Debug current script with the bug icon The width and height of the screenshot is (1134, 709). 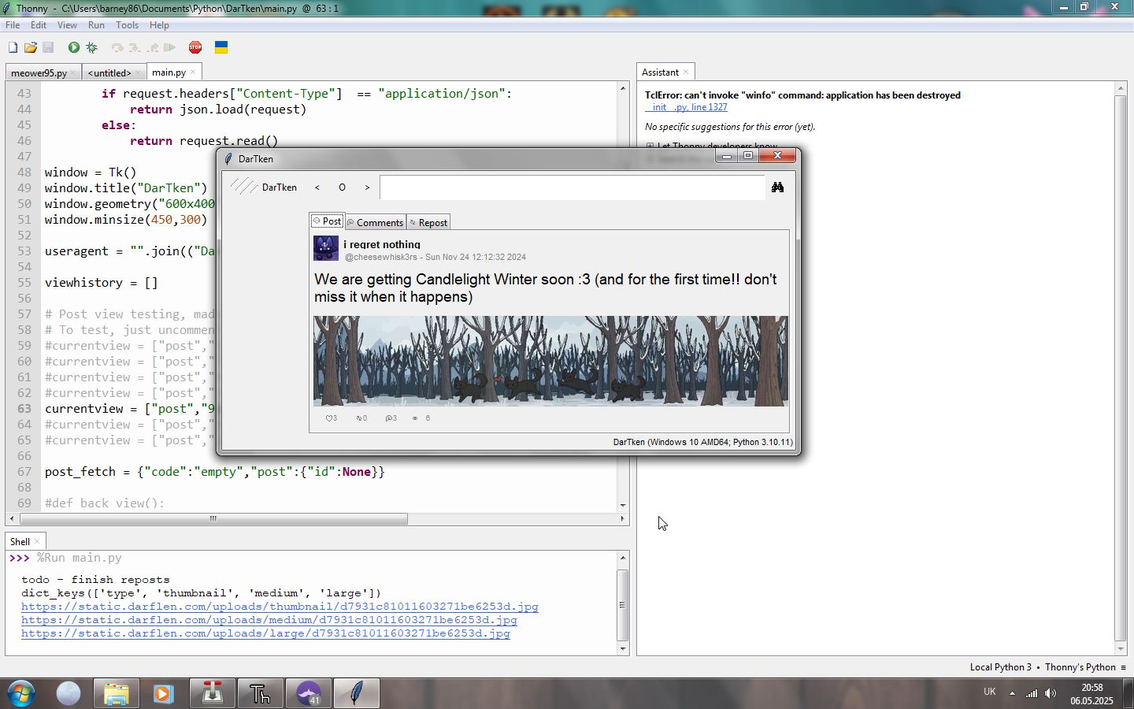pos(91,48)
